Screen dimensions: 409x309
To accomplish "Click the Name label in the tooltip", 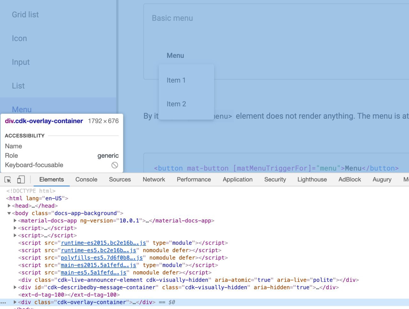I will click(x=13, y=146).
